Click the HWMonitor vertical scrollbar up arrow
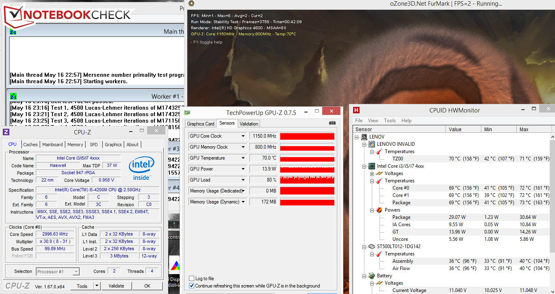 553,137
